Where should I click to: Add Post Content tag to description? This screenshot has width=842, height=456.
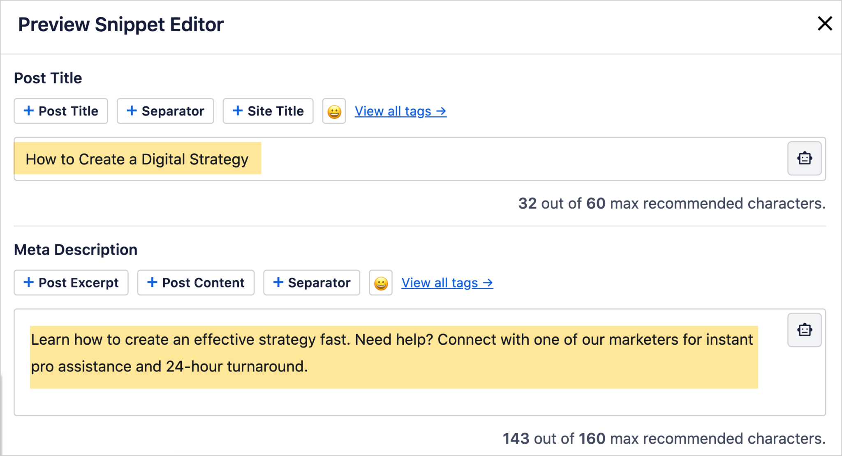[196, 283]
